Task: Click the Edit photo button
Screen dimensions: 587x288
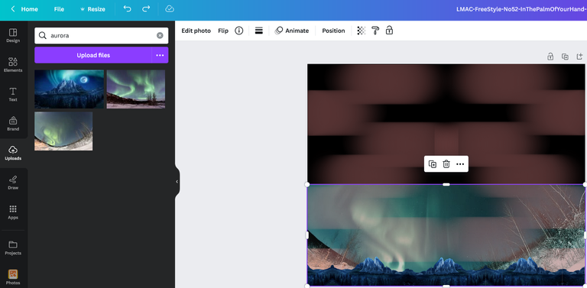Action: click(x=196, y=31)
